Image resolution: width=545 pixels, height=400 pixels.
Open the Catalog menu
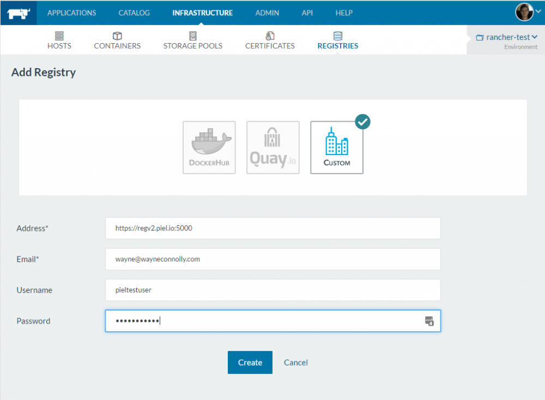(134, 13)
